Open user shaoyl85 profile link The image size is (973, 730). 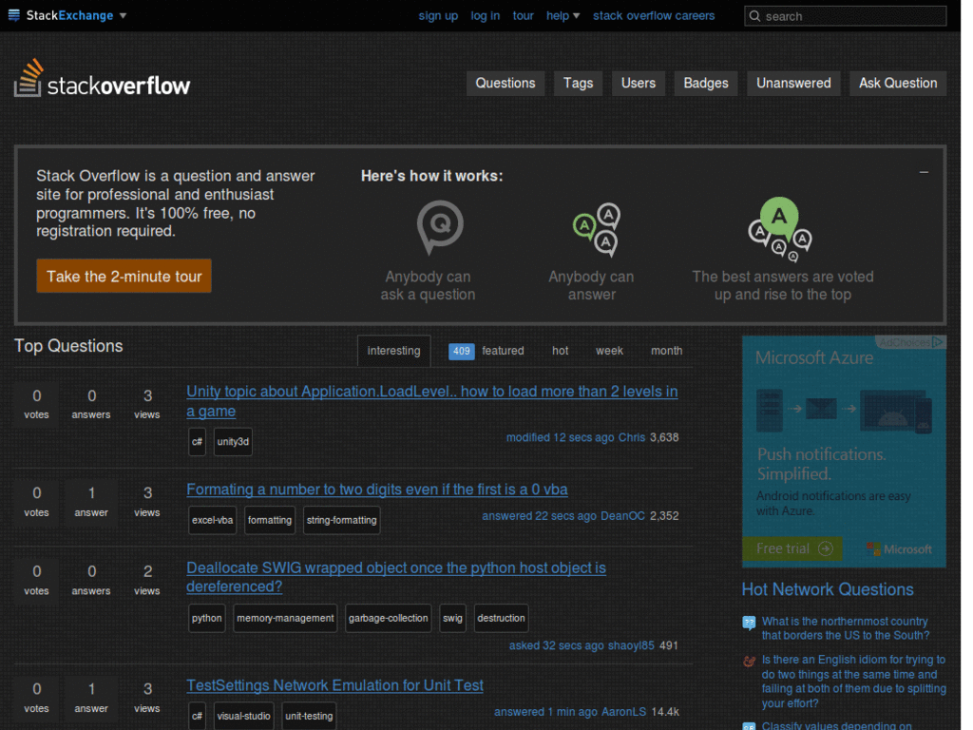pos(631,645)
